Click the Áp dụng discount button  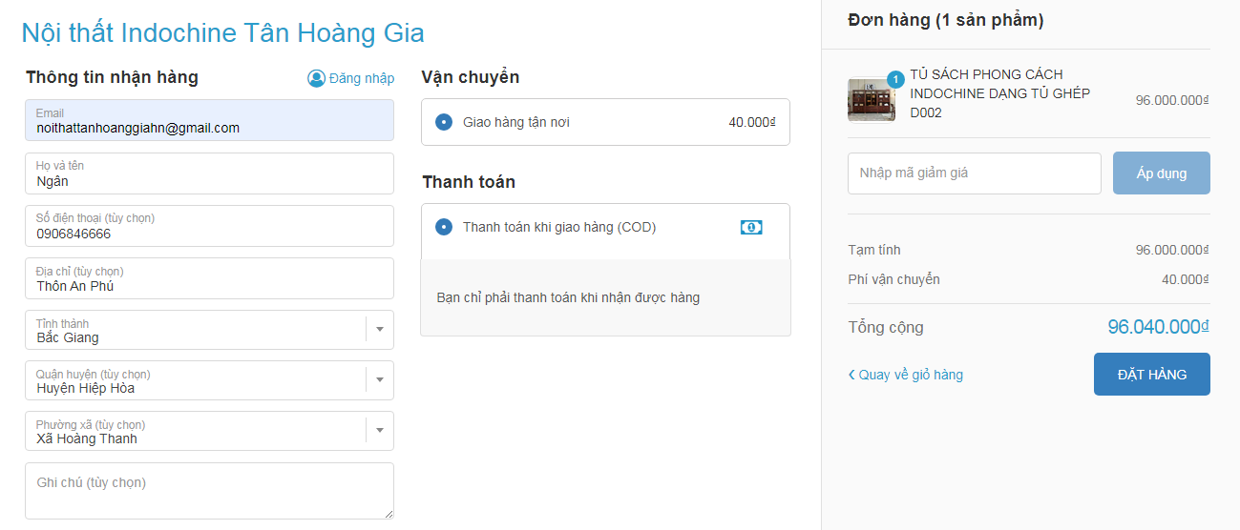point(1161,173)
